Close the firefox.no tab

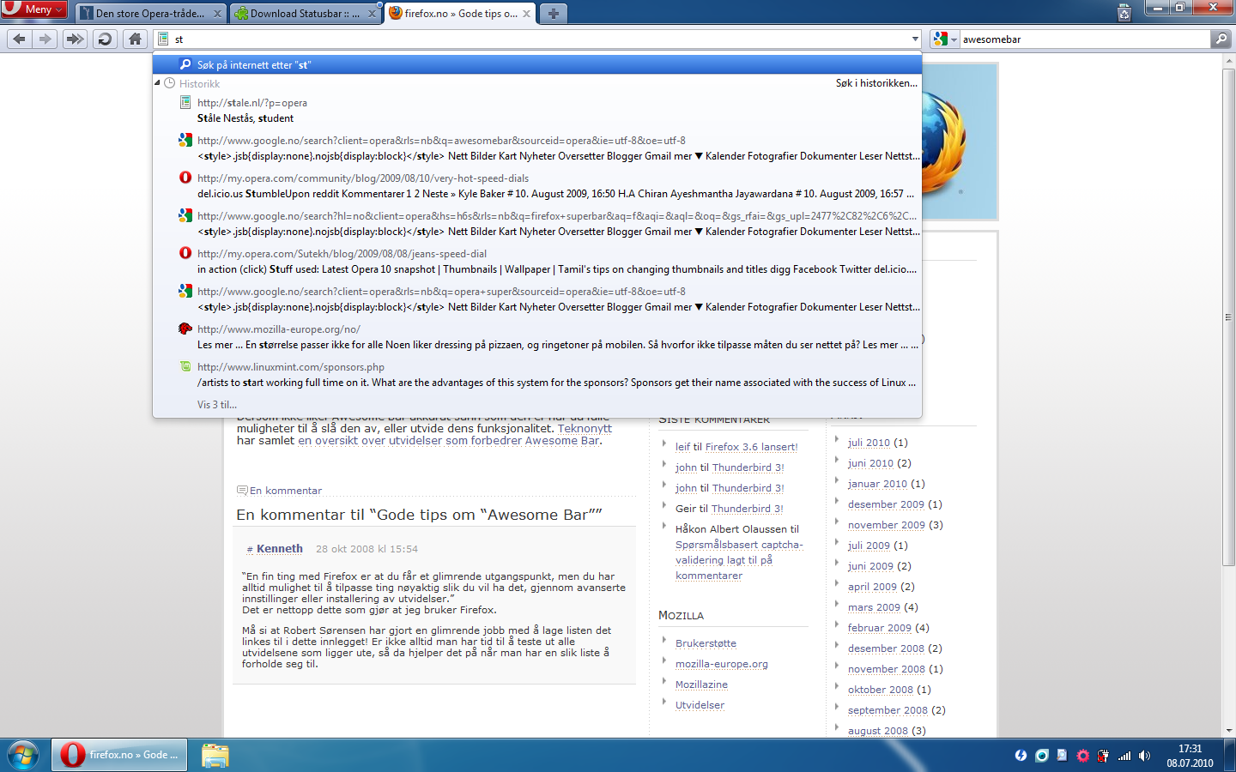coord(527,14)
